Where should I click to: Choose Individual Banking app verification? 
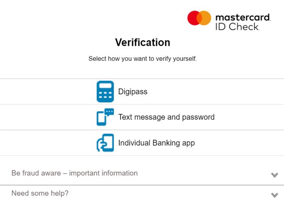tap(142, 143)
